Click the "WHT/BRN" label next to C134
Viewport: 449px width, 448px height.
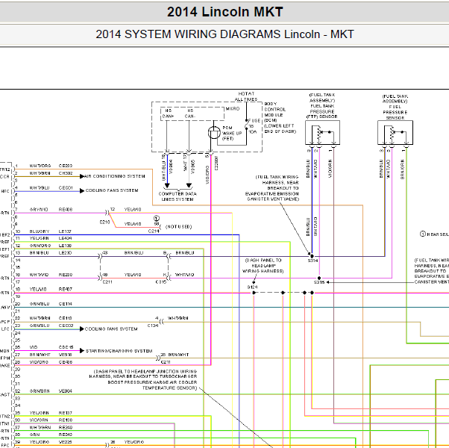178,318
